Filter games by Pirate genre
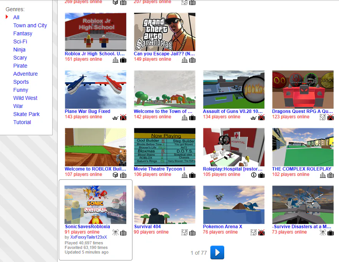This screenshot has height=262, width=339. tap(20, 66)
